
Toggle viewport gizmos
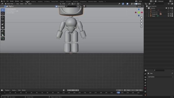[123, 4]
